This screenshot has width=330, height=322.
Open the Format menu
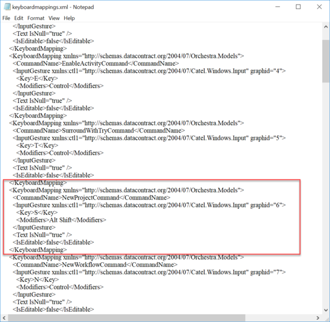pos(36,18)
